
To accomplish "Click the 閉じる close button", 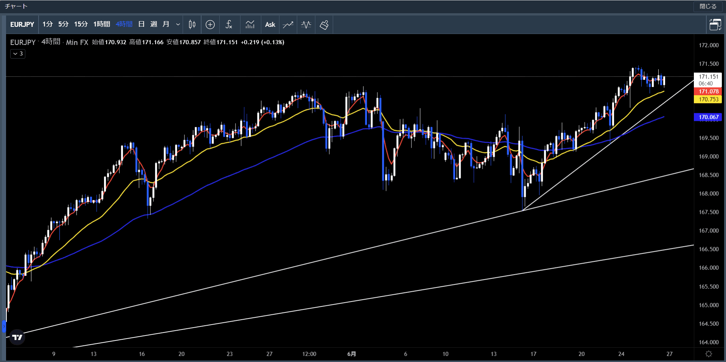I will [x=708, y=6].
